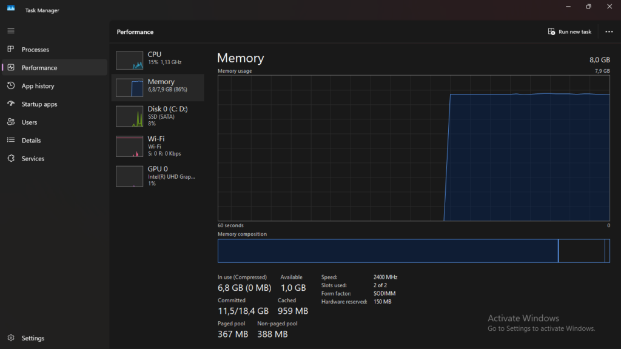The height and width of the screenshot is (349, 621).
Task: Close the Task Manager window
Action: (609, 7)
